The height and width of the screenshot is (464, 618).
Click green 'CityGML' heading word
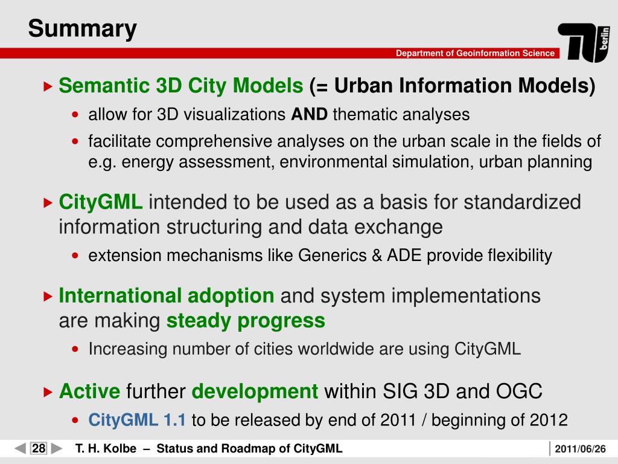(101, 202)
